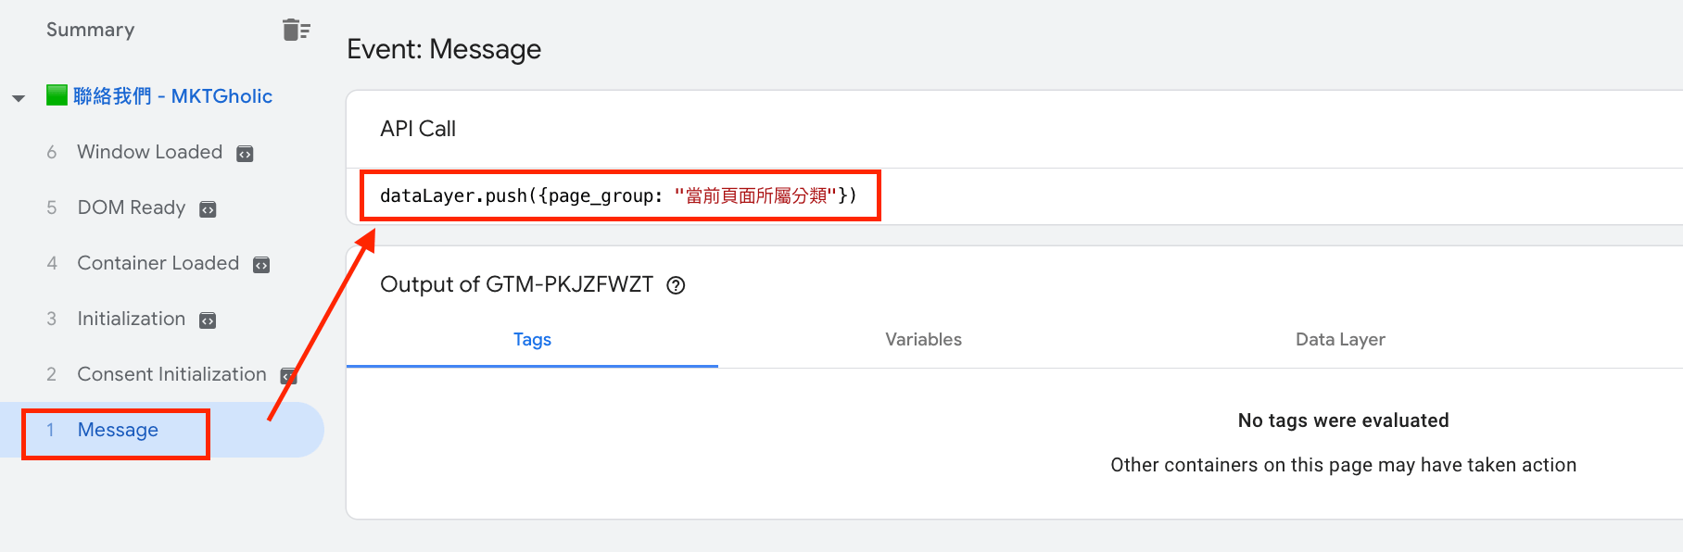Open the 聯絡我們 - MKTGholic page link
This screenshot has width=1683, height=552.
[172, 96]
